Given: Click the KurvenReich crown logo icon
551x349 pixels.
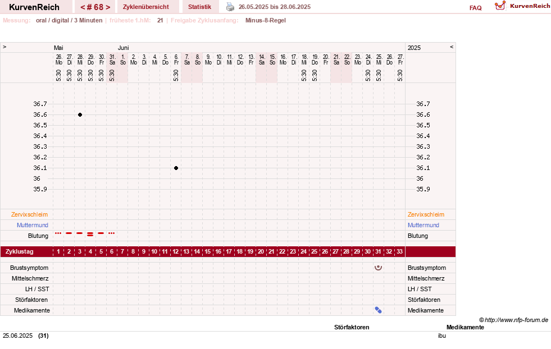Looking at the screenshot, I should click(x=500, y=6).
